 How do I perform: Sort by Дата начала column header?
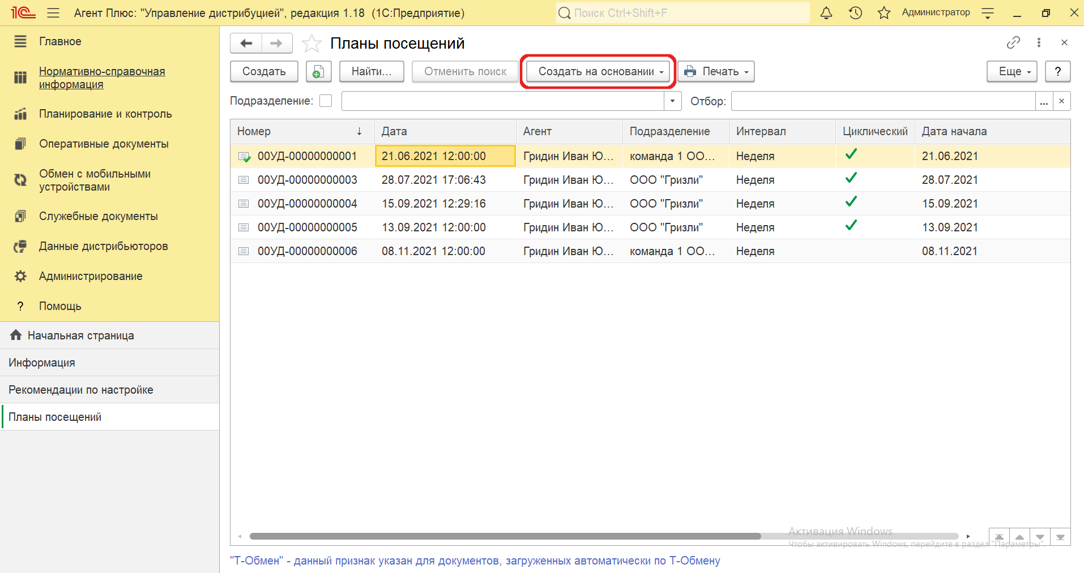[992, 131]
